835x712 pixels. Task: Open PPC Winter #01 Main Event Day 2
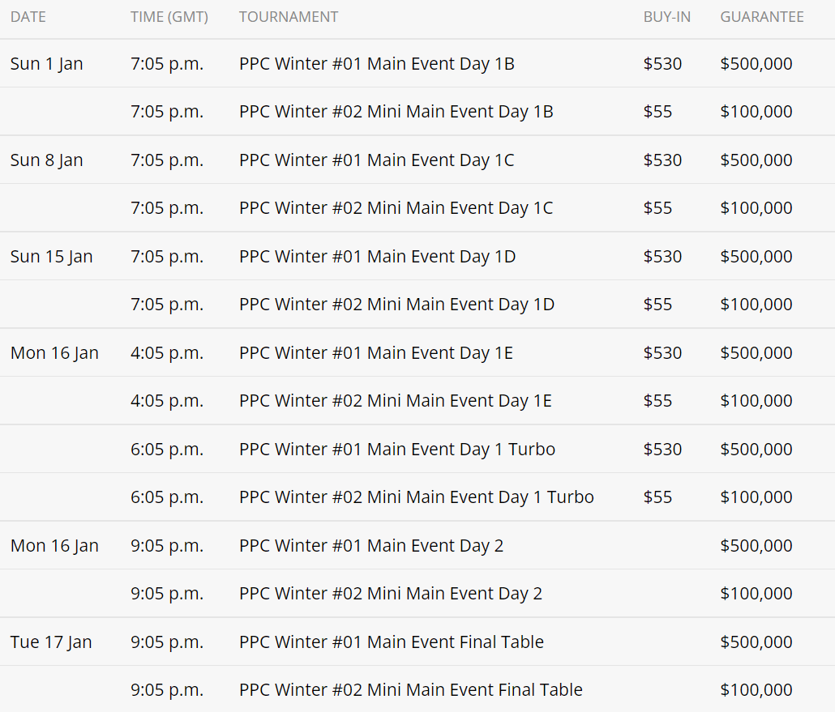click(371, 546)
